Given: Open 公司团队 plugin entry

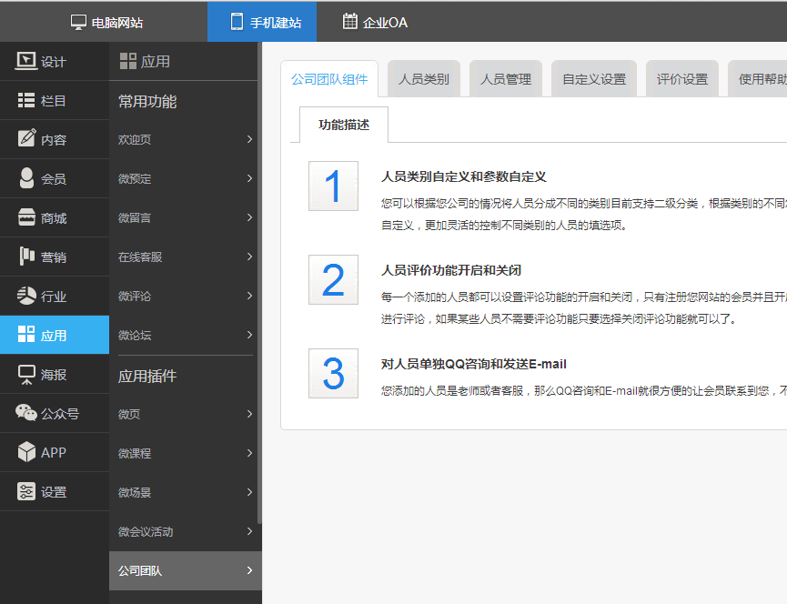Looking at the screenshot, I should pyautogui.click(x=186, y=570).
